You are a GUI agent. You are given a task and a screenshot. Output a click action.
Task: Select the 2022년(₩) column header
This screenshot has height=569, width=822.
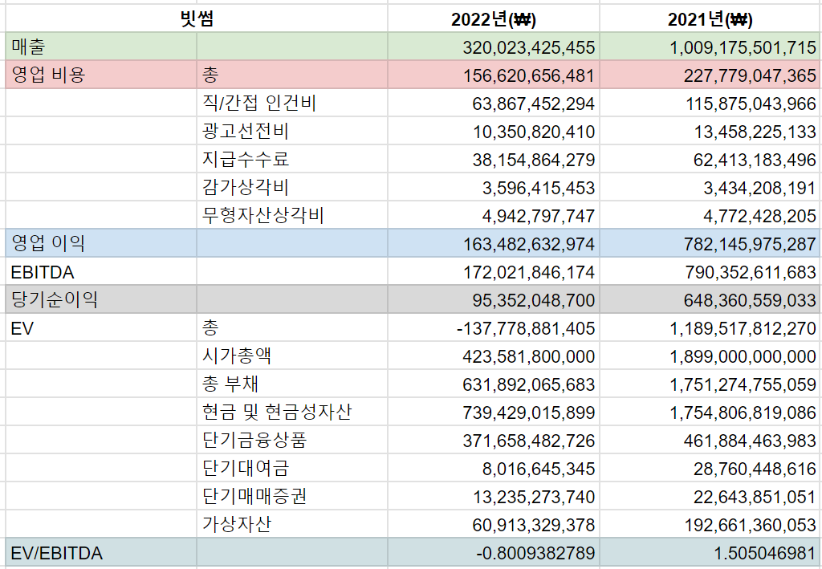pyautogui.click(x=494, y=20)
